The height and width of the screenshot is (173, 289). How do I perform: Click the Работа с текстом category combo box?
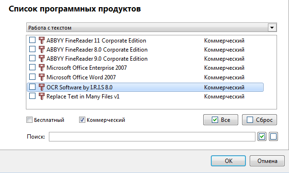[151, 28]
